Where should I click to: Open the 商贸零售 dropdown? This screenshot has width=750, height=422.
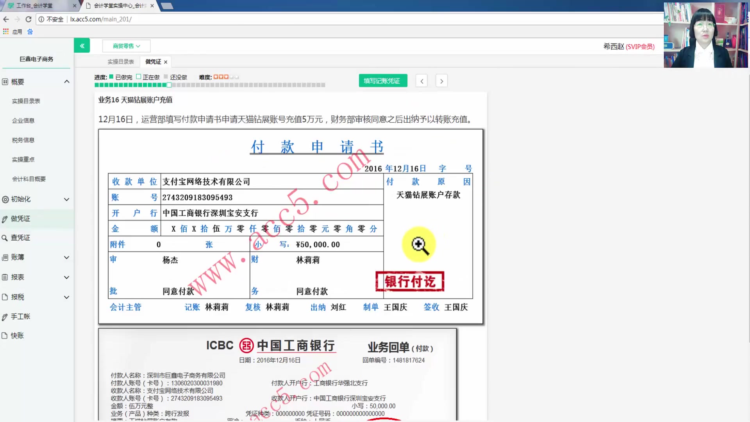tap(126, 46)
